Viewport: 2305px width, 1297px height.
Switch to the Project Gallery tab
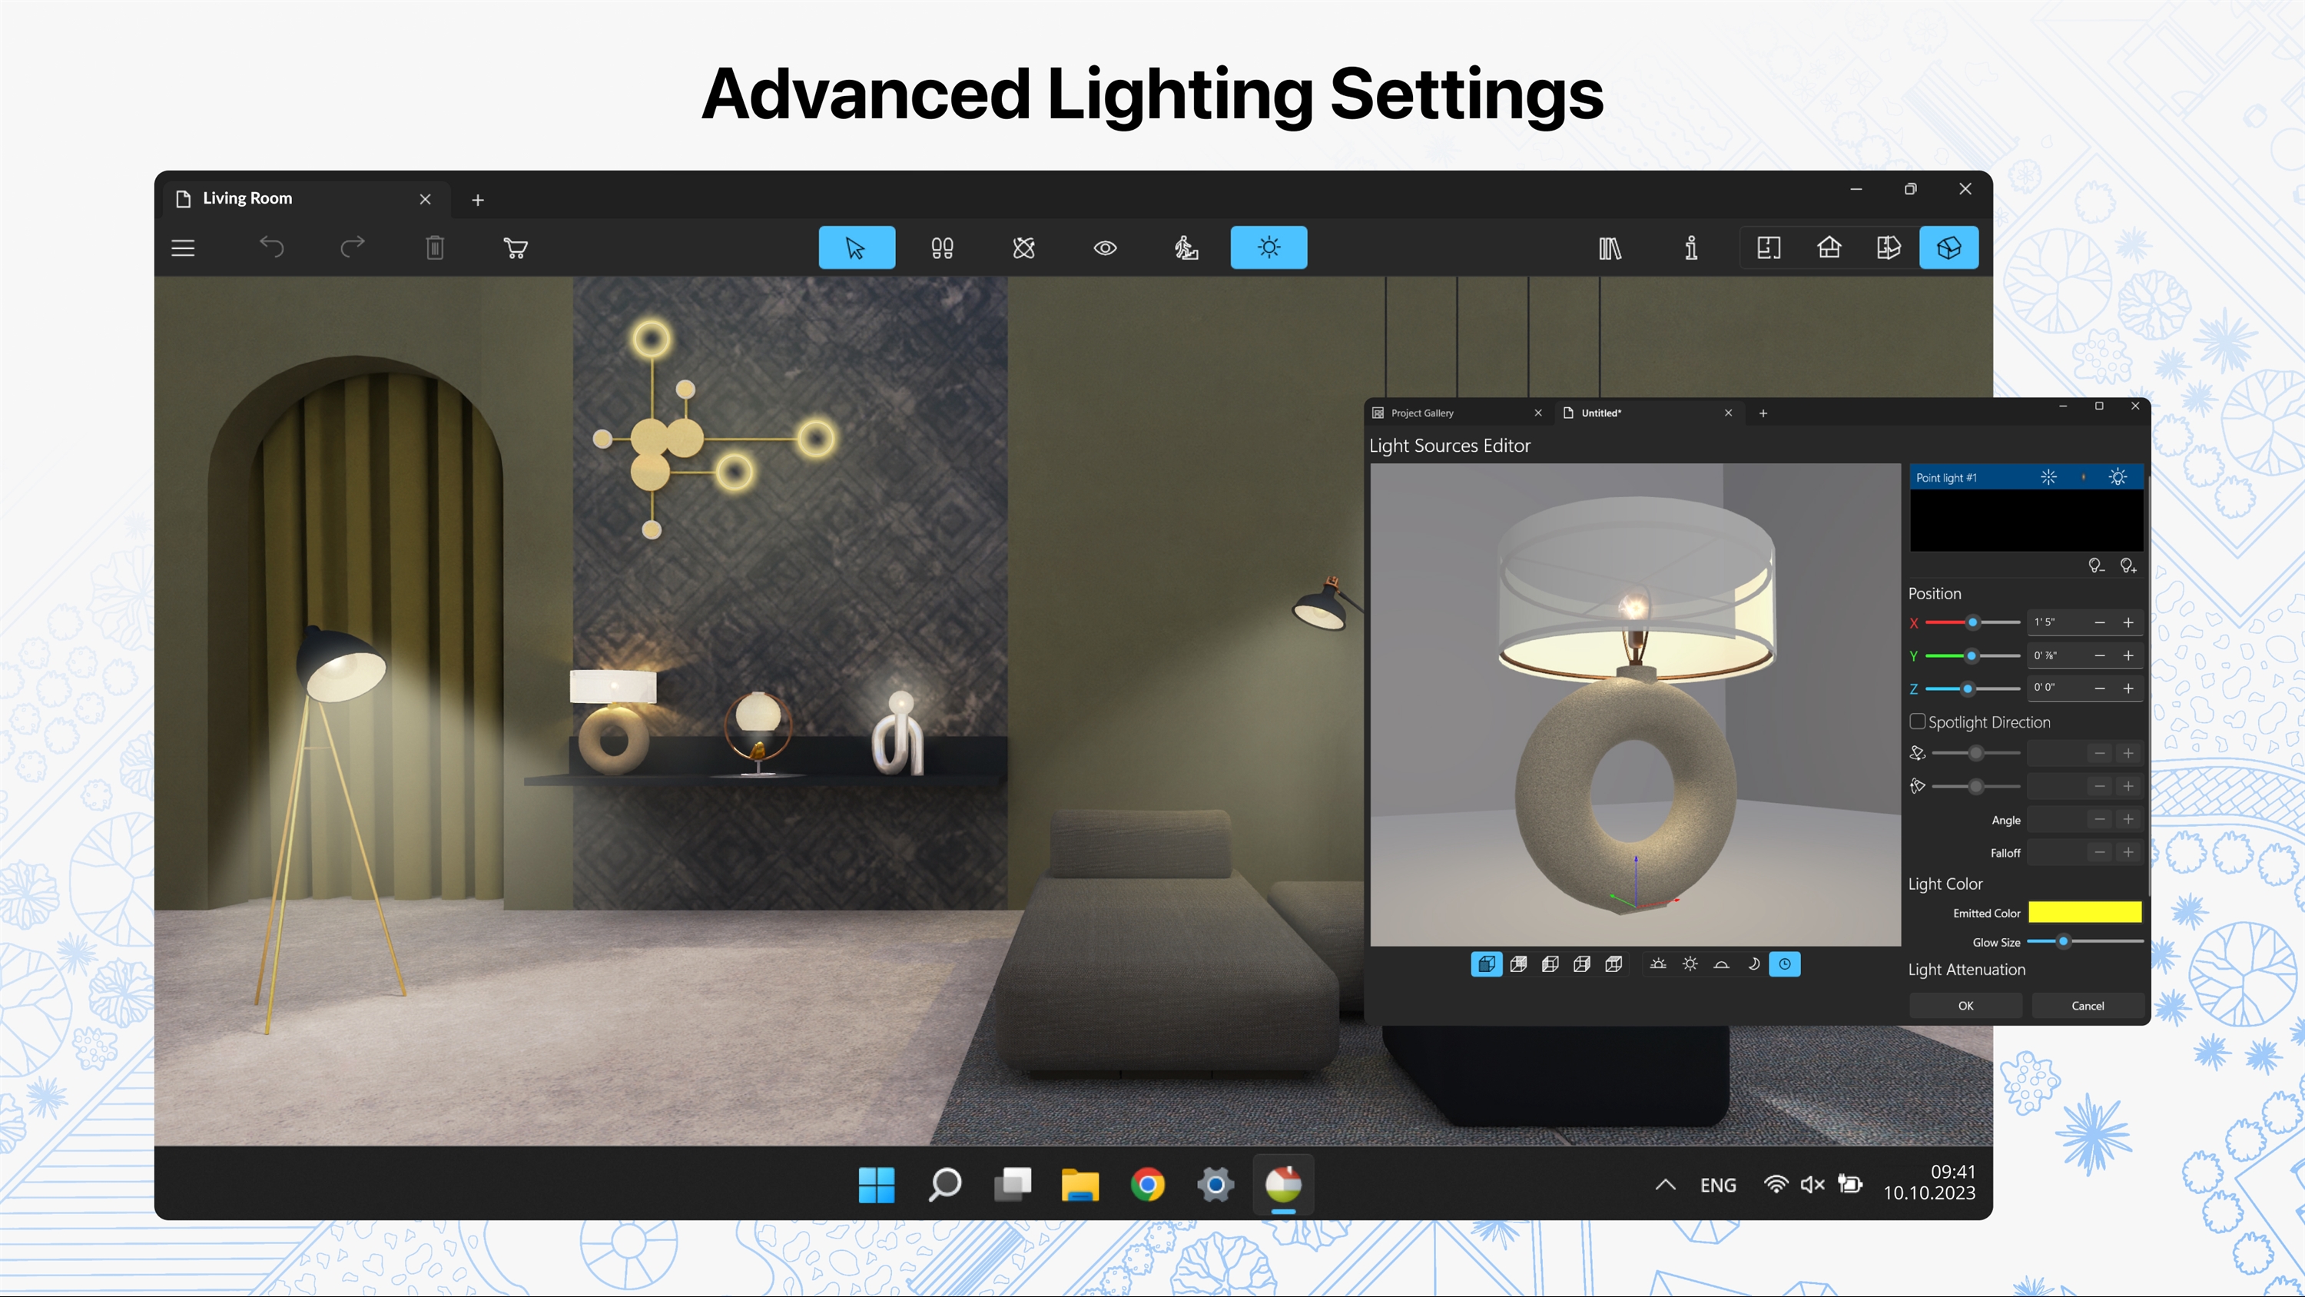pos(1423,413)
